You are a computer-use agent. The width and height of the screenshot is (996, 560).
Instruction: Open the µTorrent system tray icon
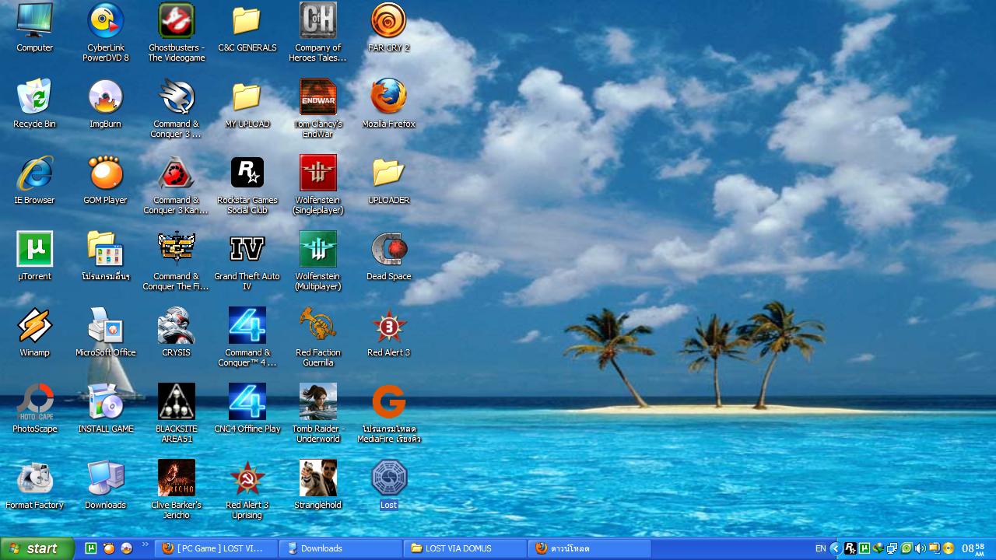(x=864, y=548)
